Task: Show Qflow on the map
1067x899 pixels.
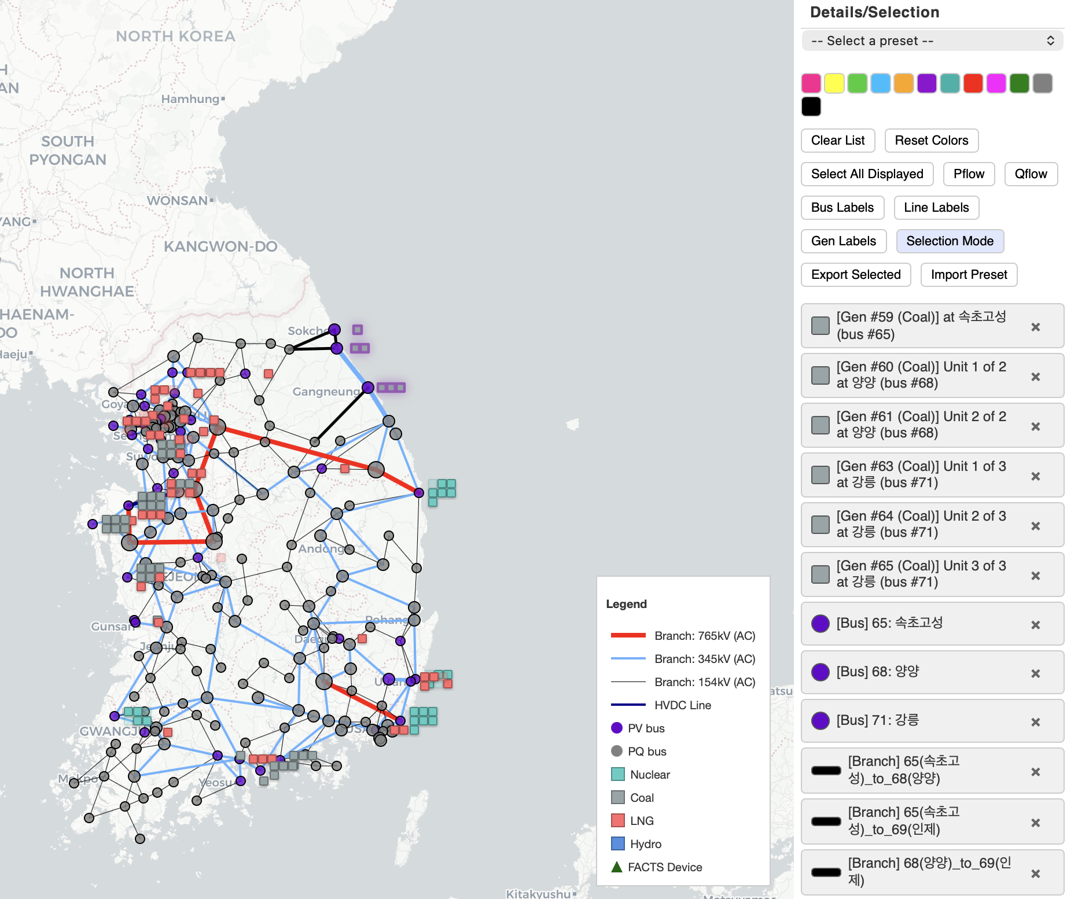Action: click(1030, 174)
